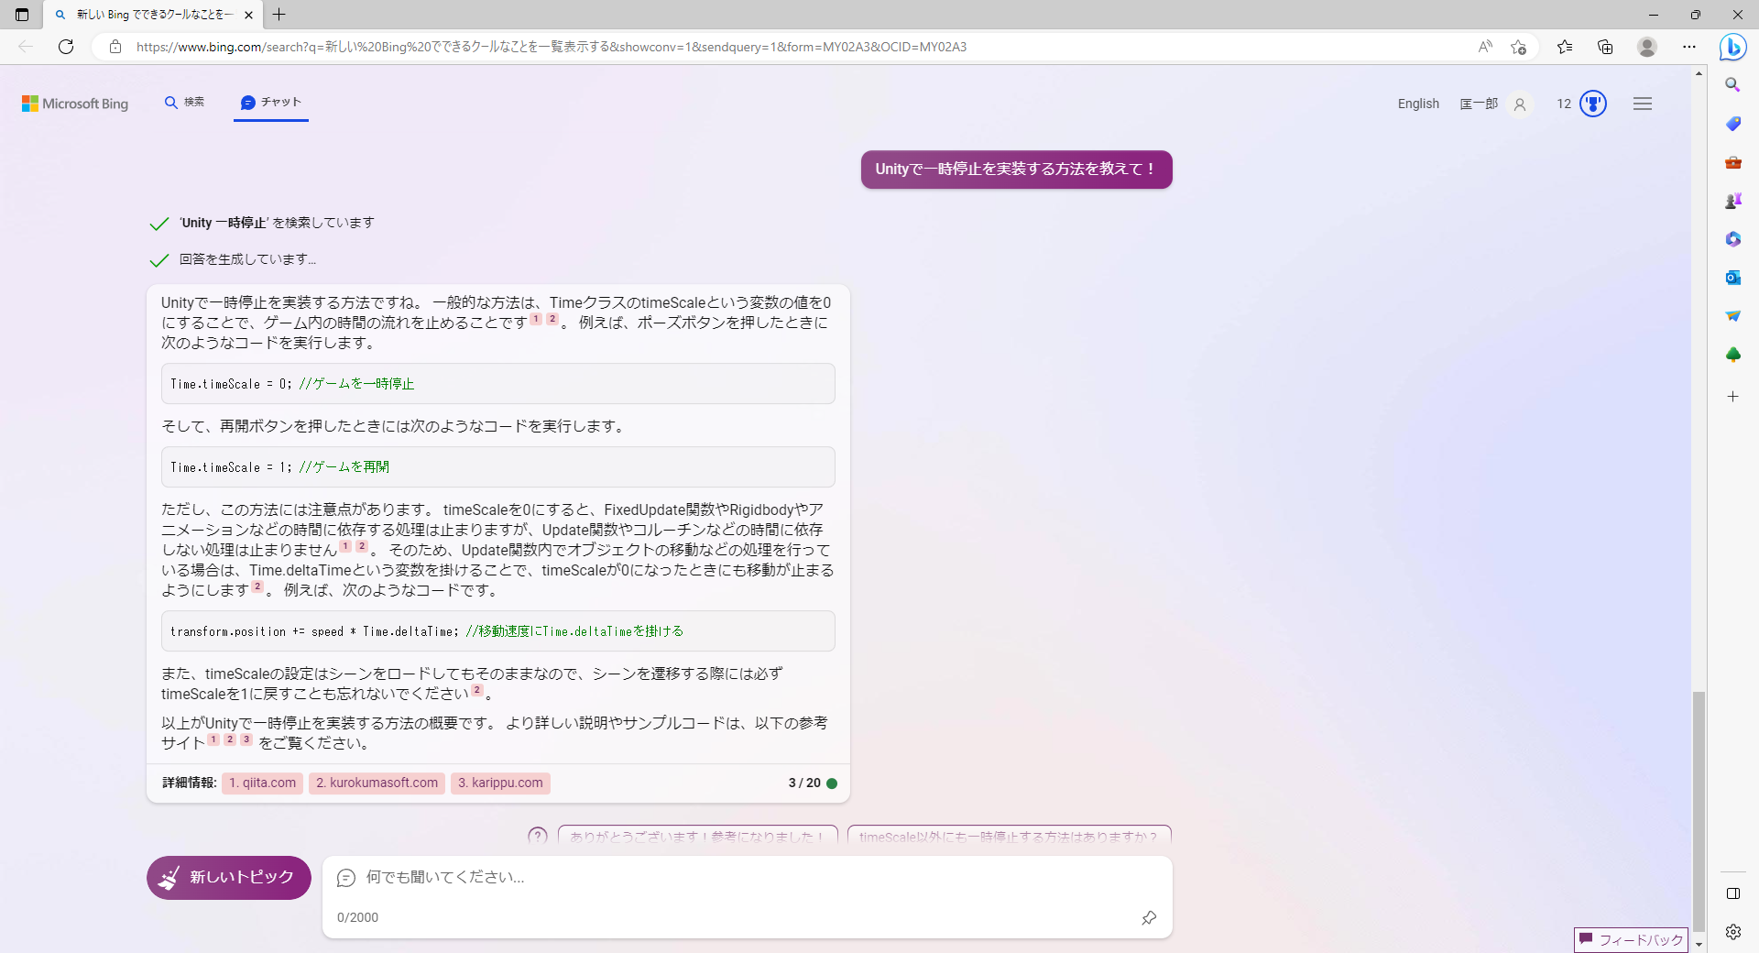Open the sidebar Drop paper-plane icon
Viewport: 1759px width, 953px height.
pyautogui.click(x=1732, y=316)
